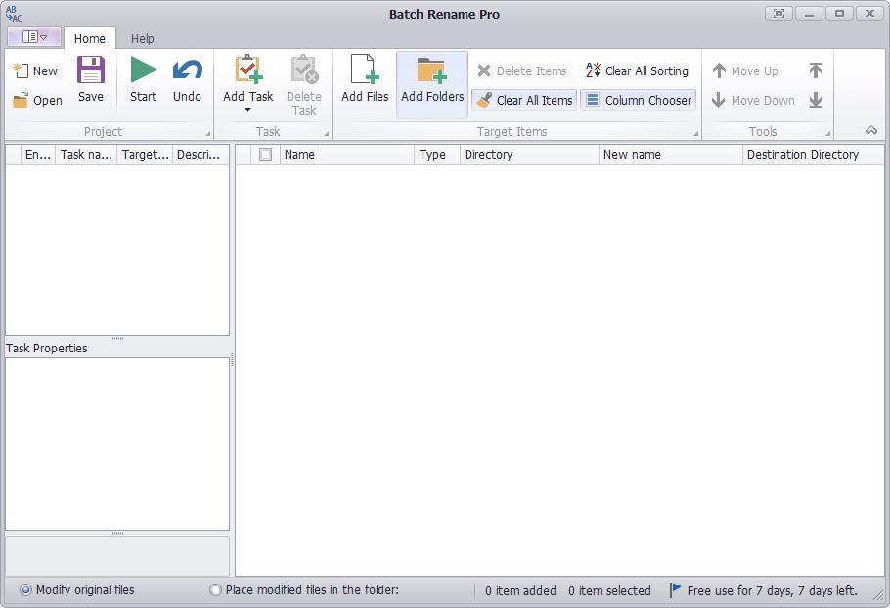Toggle the select-all checkbox in Name header
The height and width of the screenshot is (608, 890).
click(x=265, y=154)
